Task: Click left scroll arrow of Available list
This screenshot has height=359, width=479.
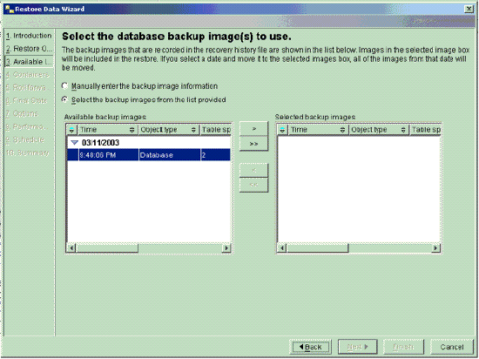Action: 71,247
